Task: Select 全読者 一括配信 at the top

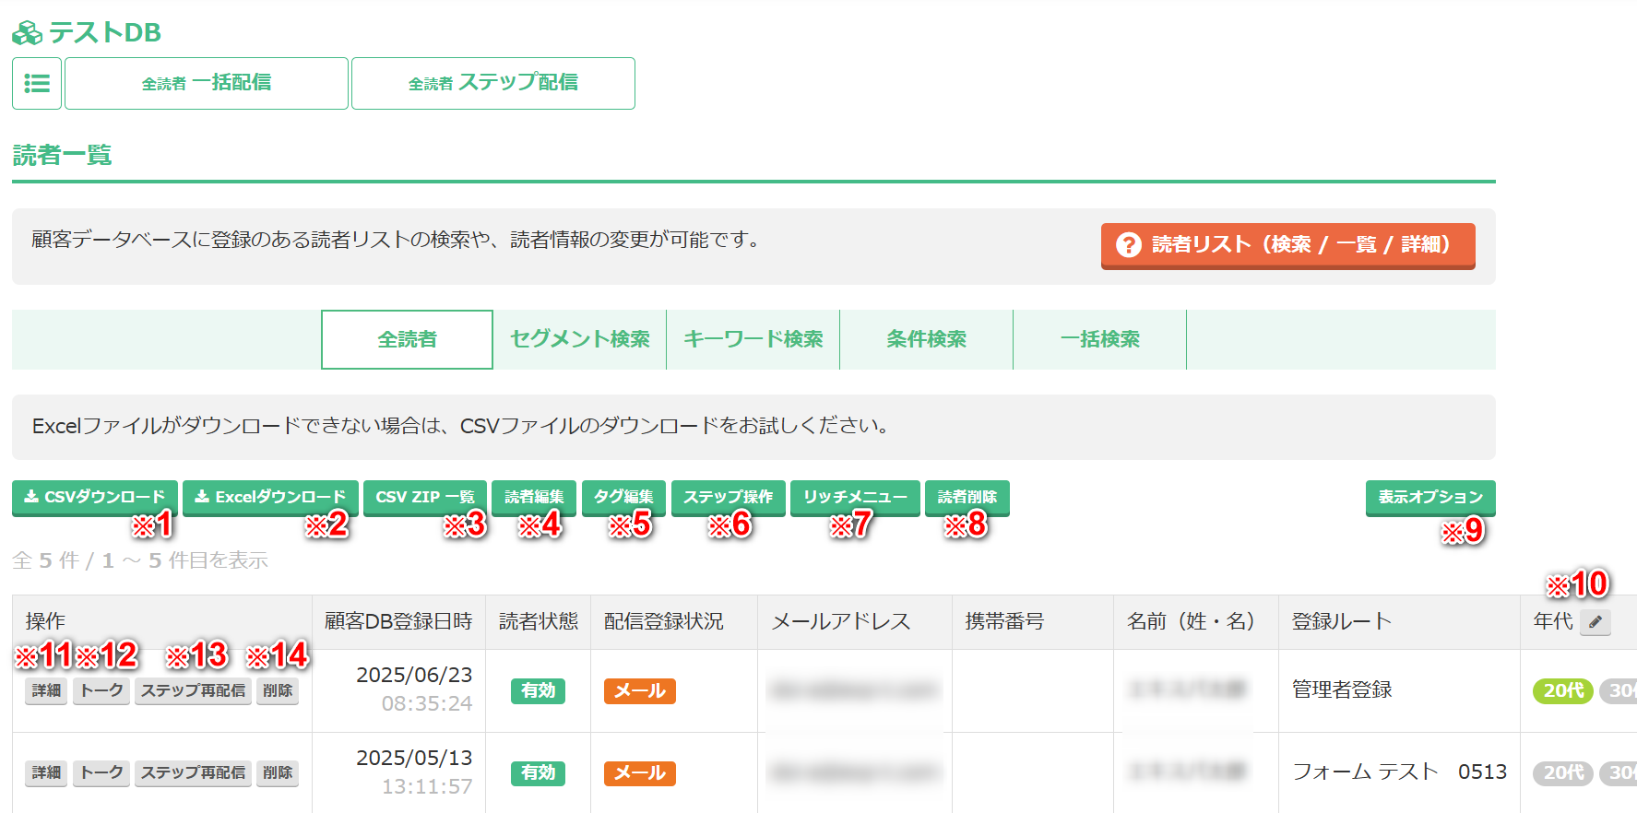Action: click(207, 83)
